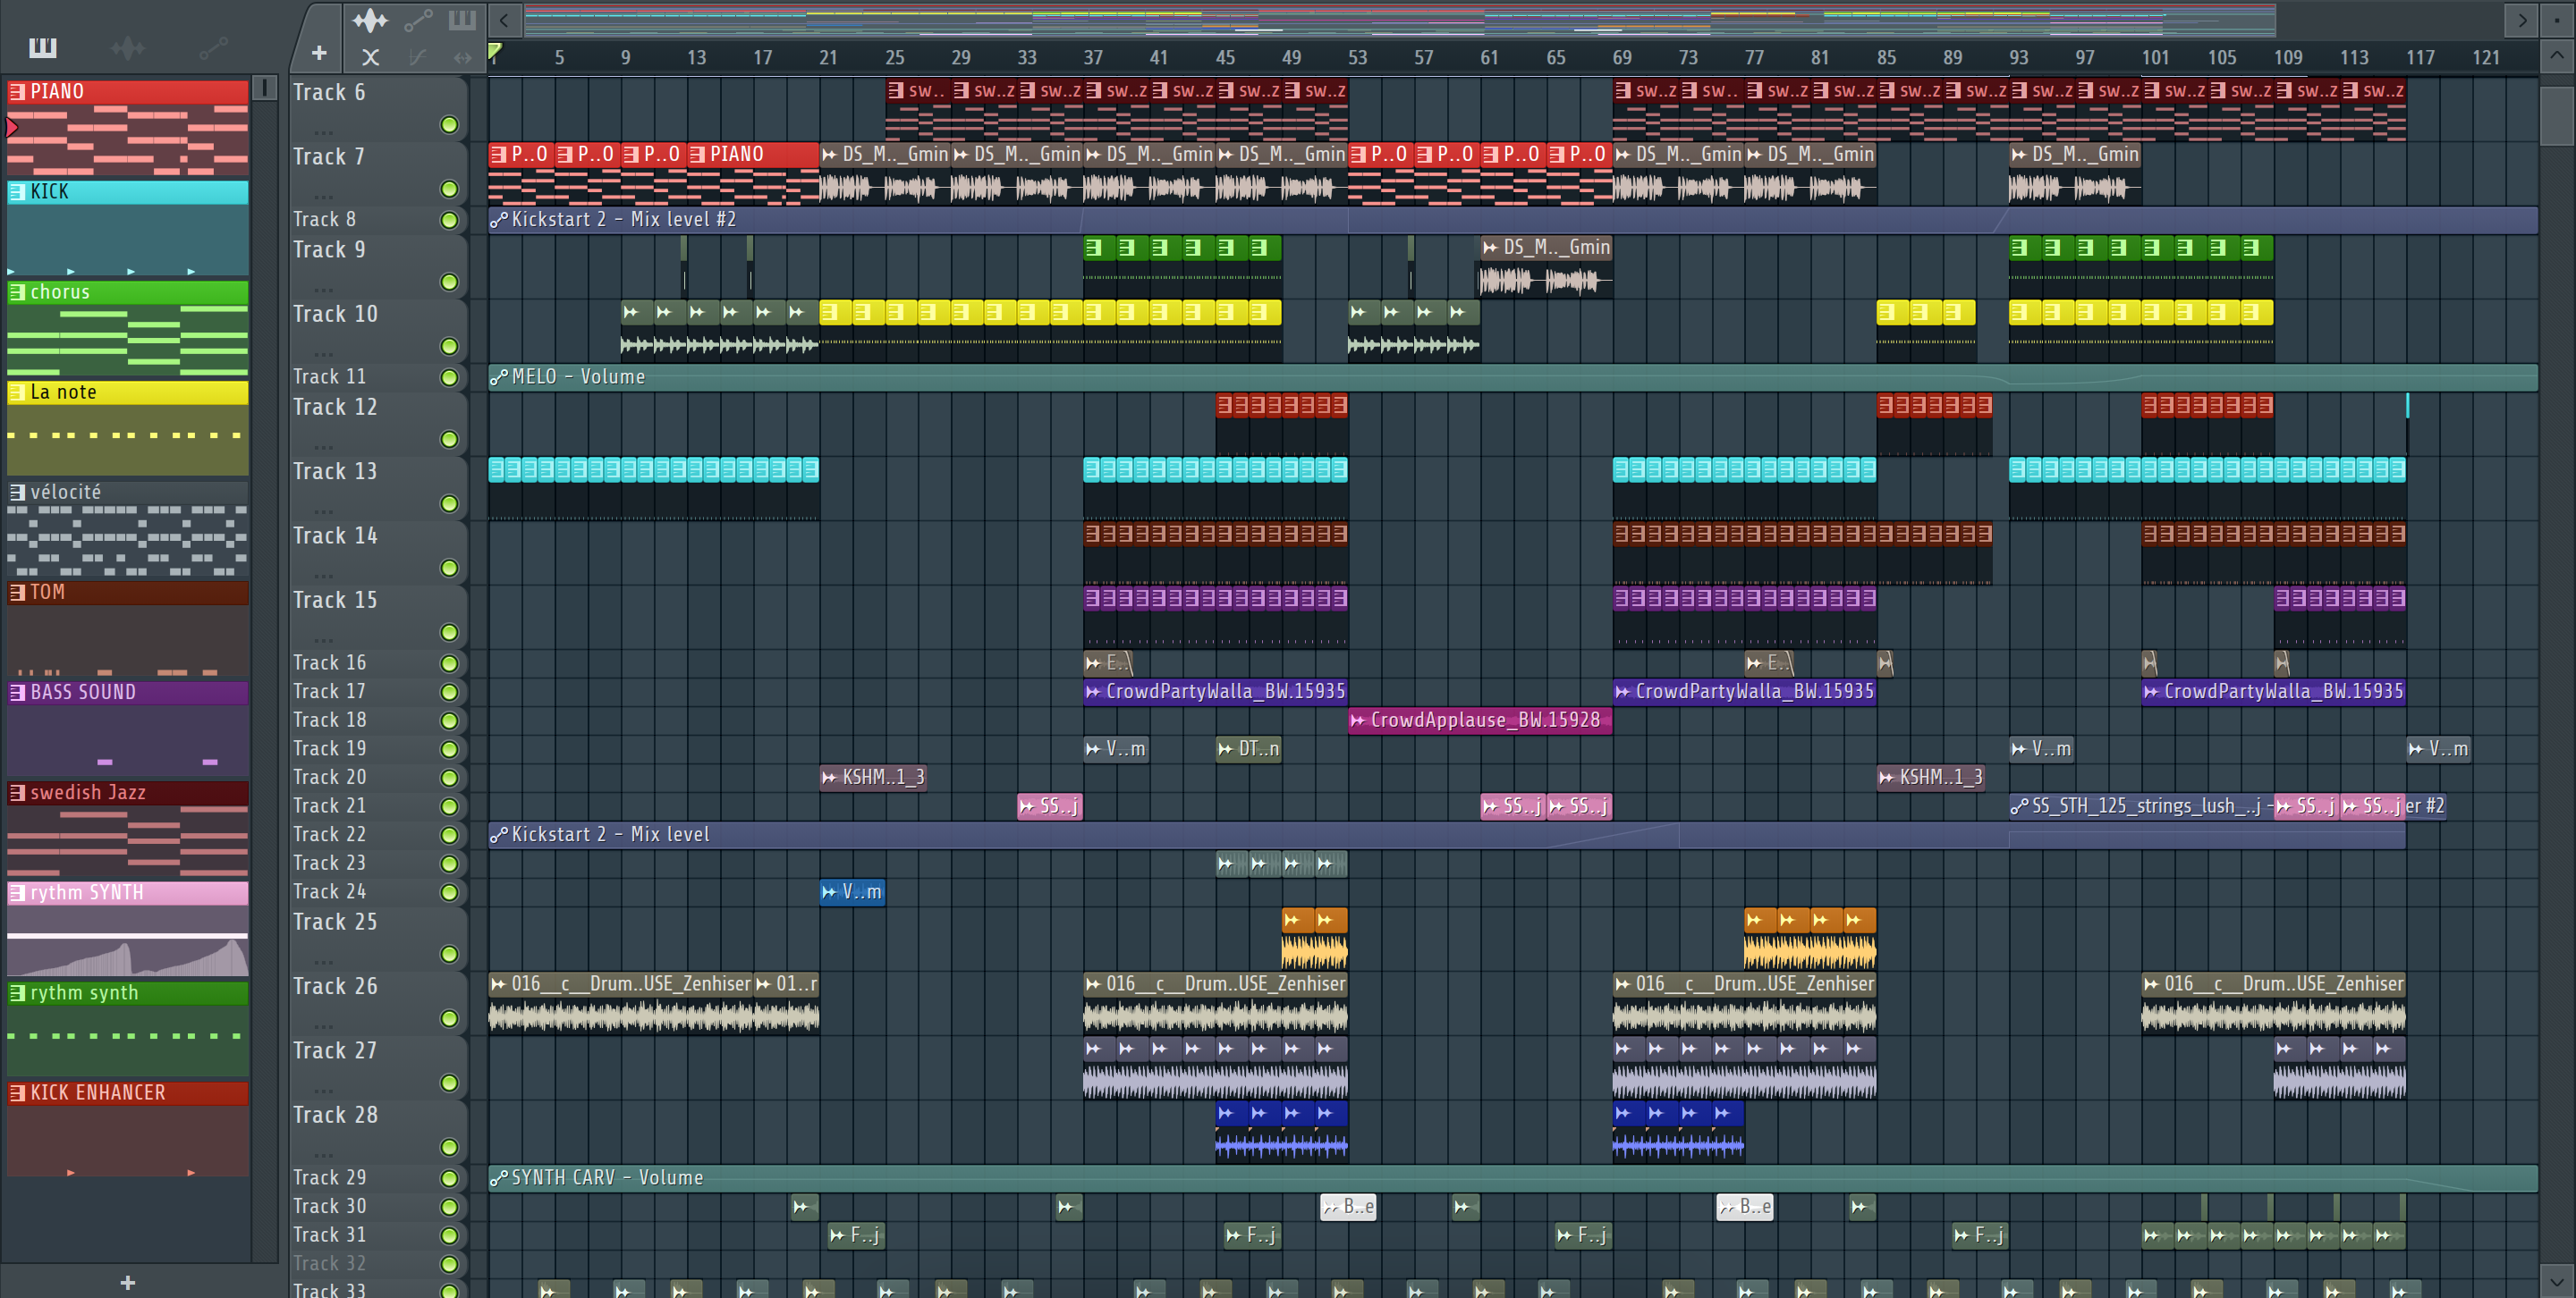Click bar 53 on the timeline ruler
2576x1298 pixels.
click(1357, 58)
